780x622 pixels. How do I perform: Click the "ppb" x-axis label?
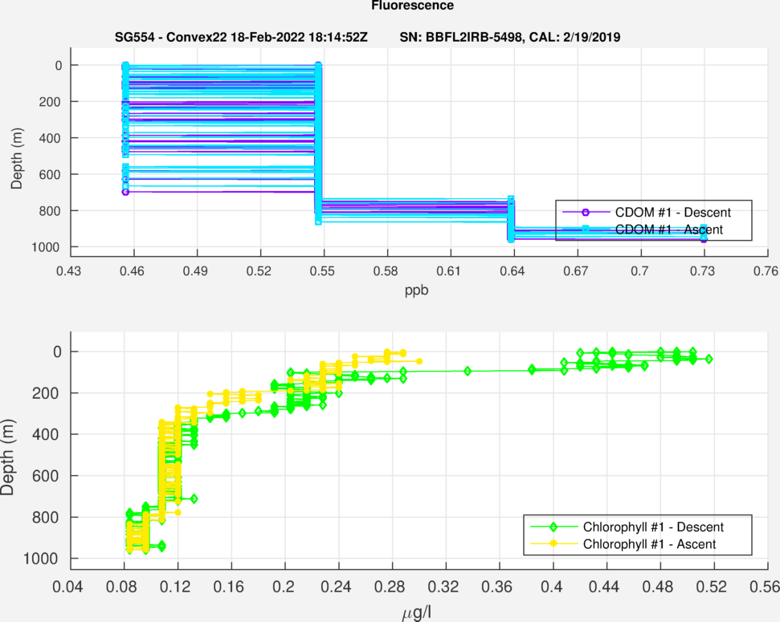pos(416,291)
